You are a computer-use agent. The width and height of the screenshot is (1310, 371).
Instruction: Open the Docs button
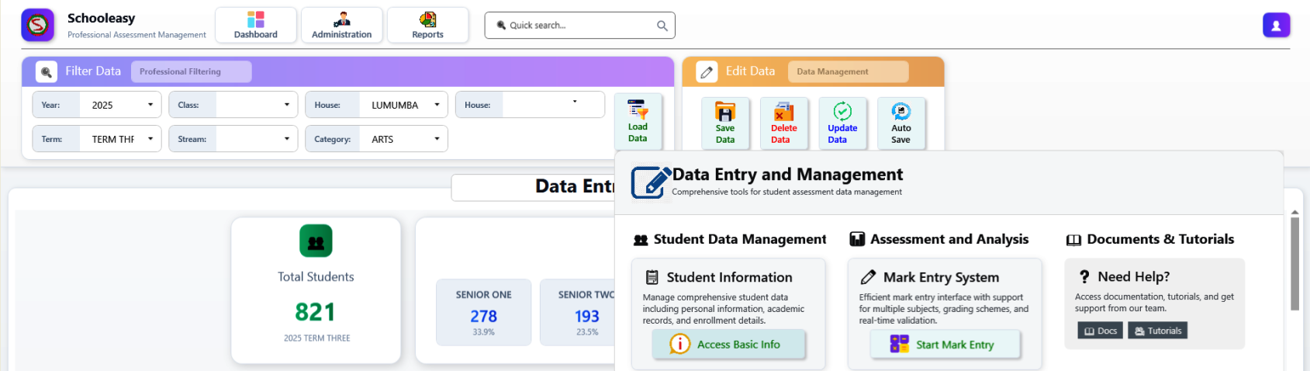tap(1101, 331)
